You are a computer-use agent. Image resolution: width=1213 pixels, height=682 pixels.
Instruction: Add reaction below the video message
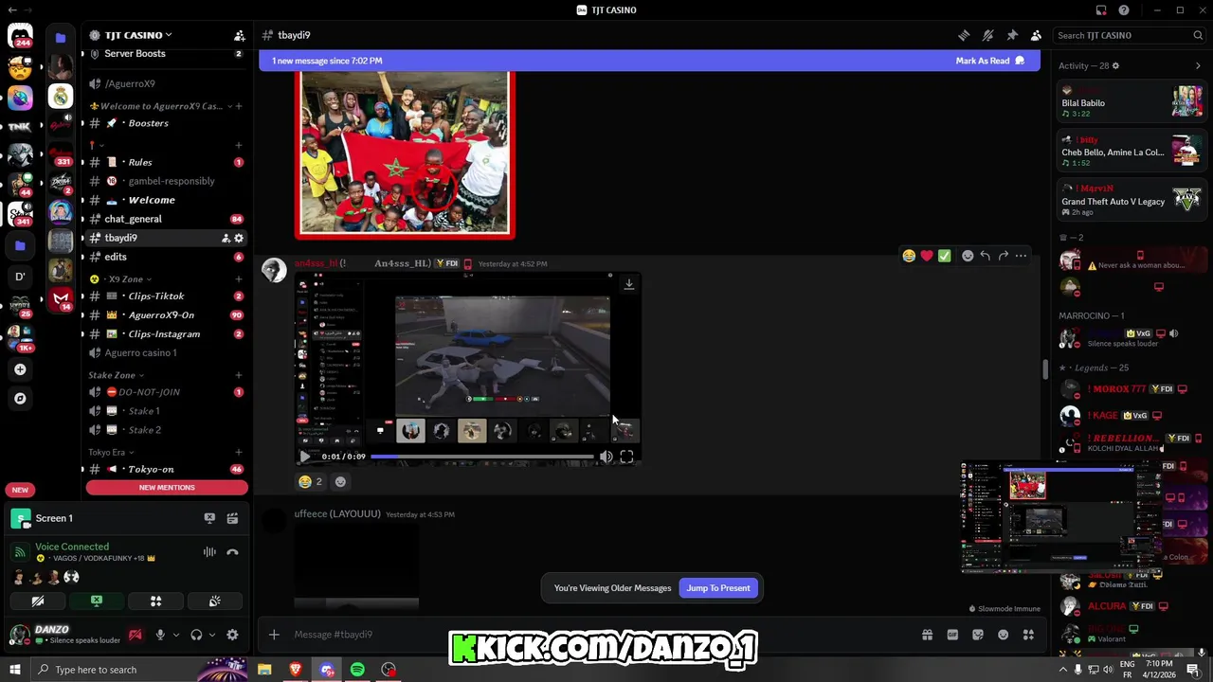340,481
